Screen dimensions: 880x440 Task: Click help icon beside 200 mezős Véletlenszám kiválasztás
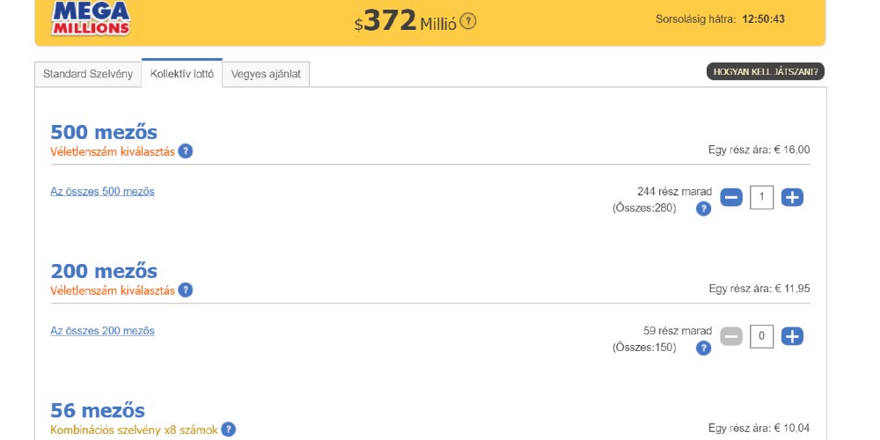click(x=185, y=290)
